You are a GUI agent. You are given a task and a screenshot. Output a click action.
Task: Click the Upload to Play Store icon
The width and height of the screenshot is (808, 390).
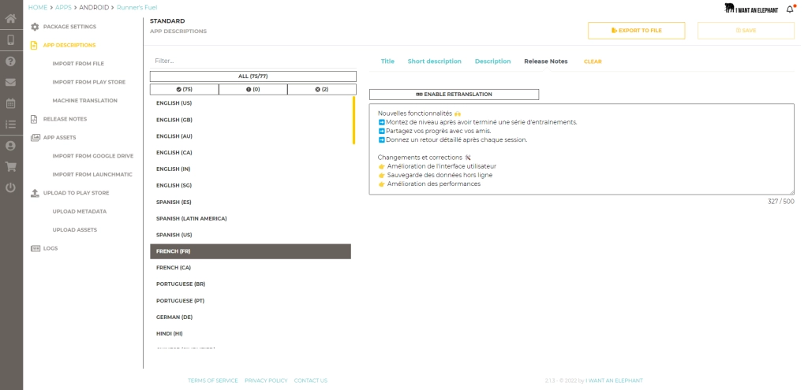tap(35, 193)
